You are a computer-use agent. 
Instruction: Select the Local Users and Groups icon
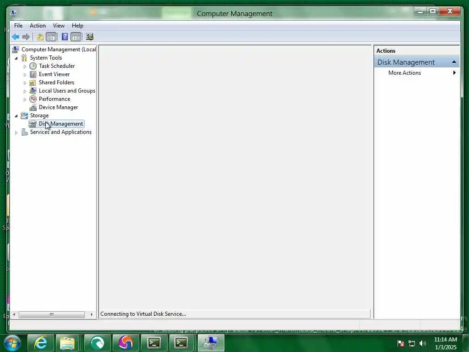33,91
